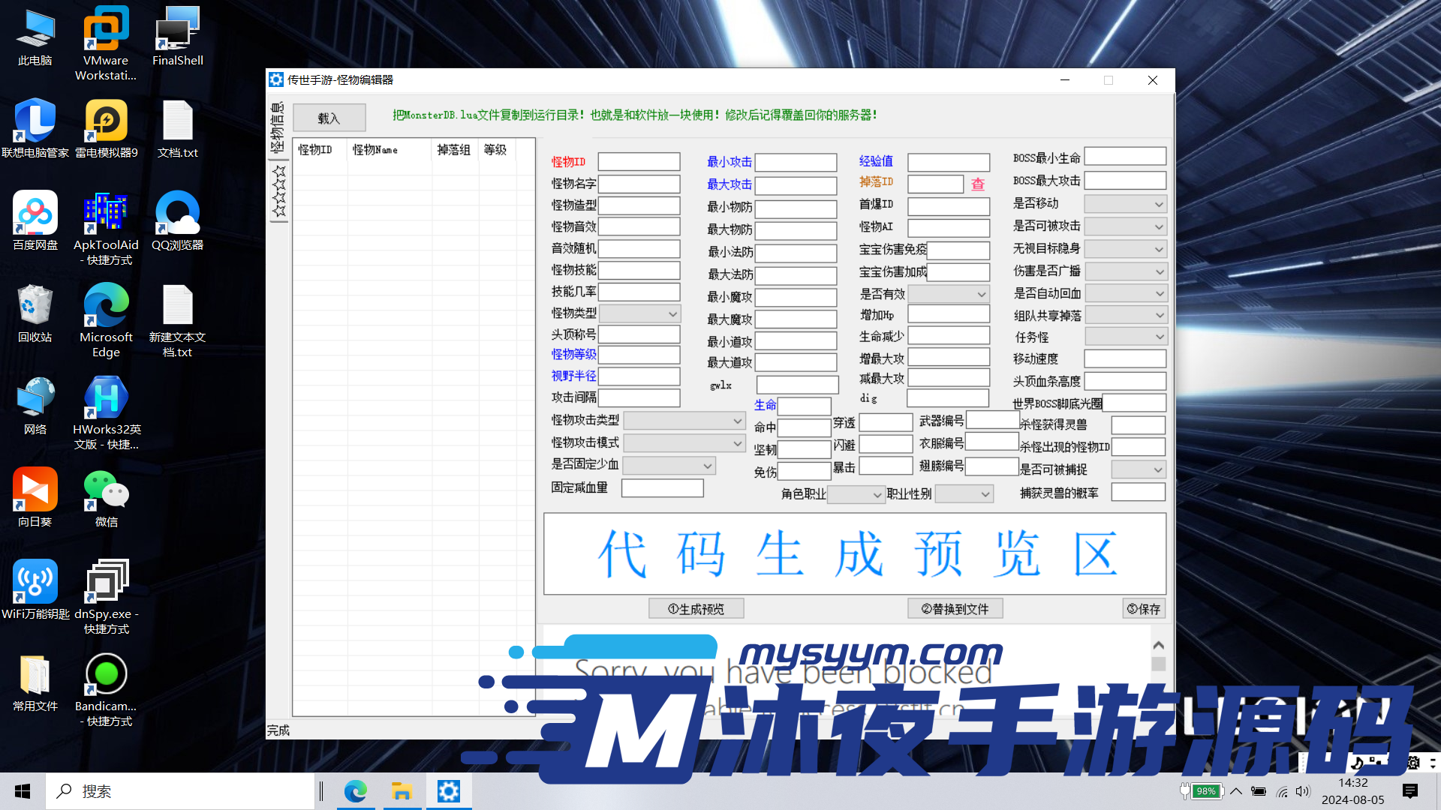Click monster editor icon in taskbar

click(449, 791)
